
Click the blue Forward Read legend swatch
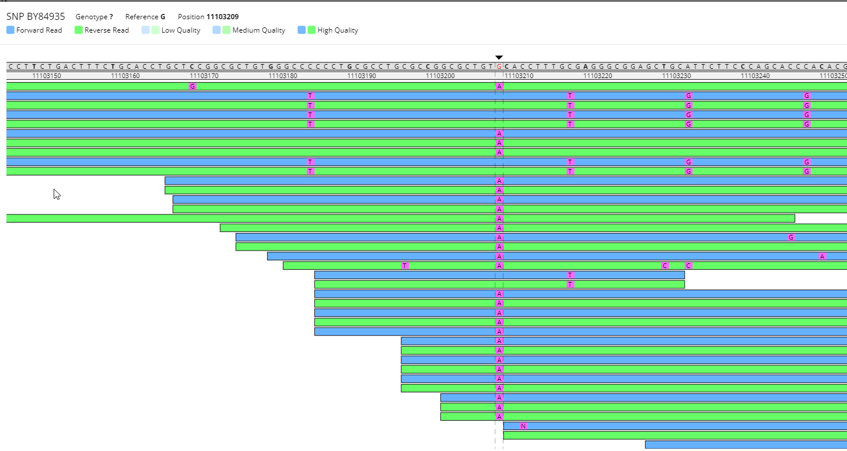10,30
